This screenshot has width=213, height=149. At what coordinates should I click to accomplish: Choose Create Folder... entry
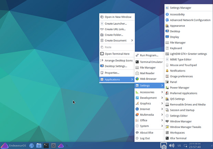click(117, 35)
